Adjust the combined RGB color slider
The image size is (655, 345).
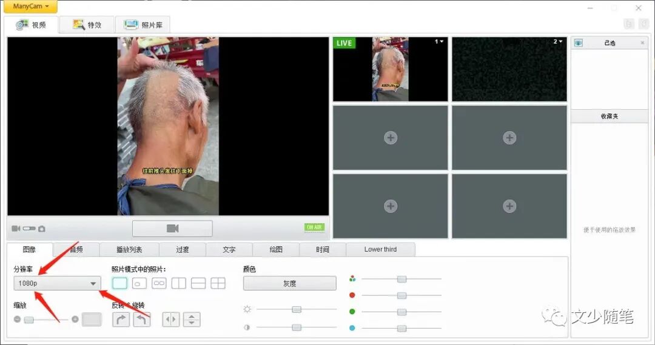[x=401, y=278]
